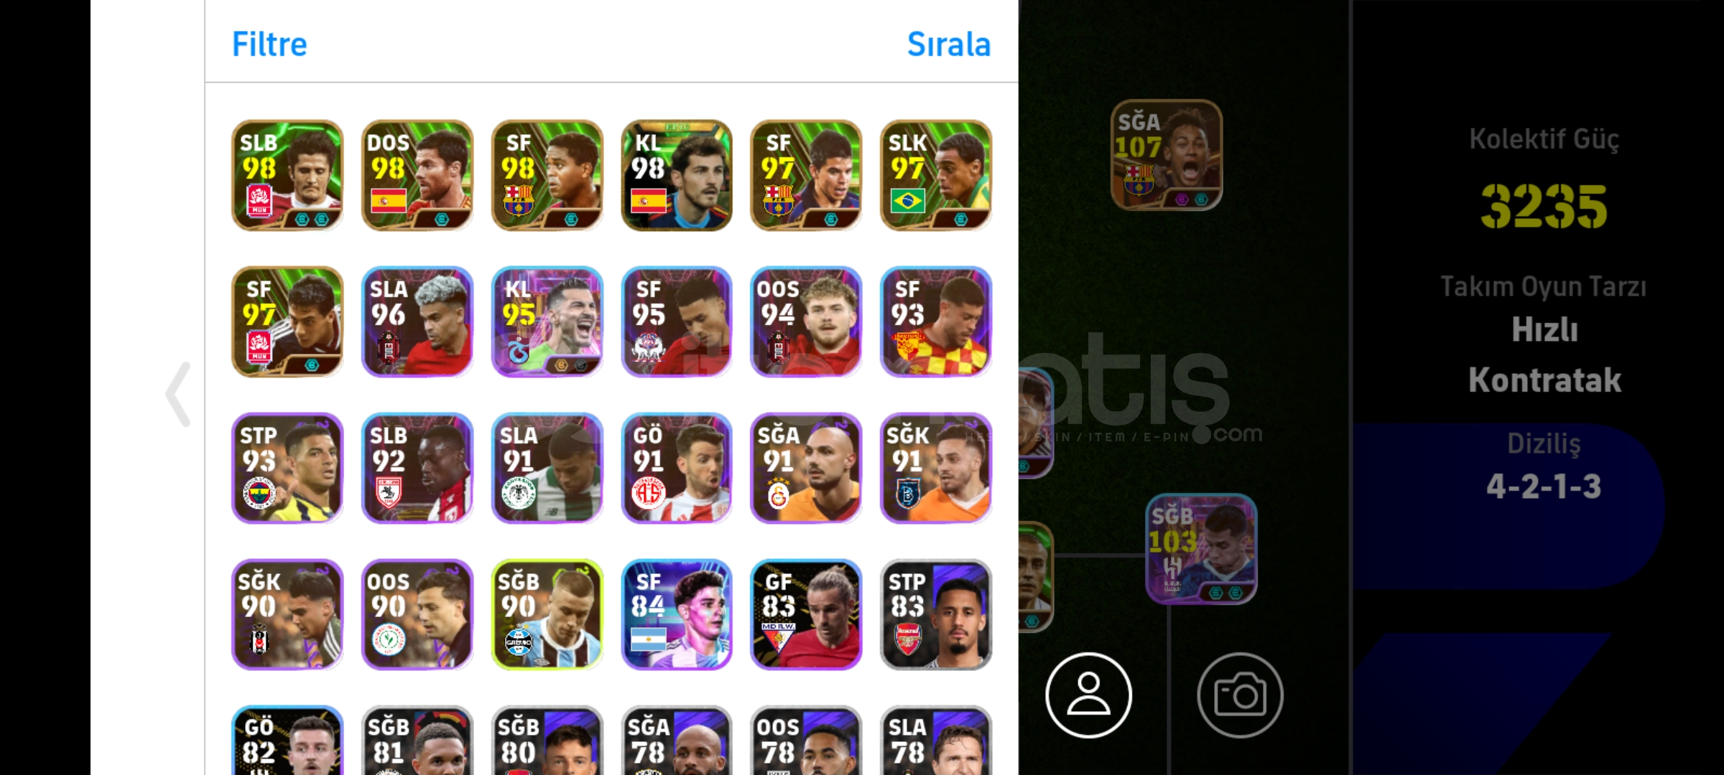The width and height of the screenshot is (1724, 775).
Task: Tap the SĞB 103 player on pitch
Action: 1201,549
